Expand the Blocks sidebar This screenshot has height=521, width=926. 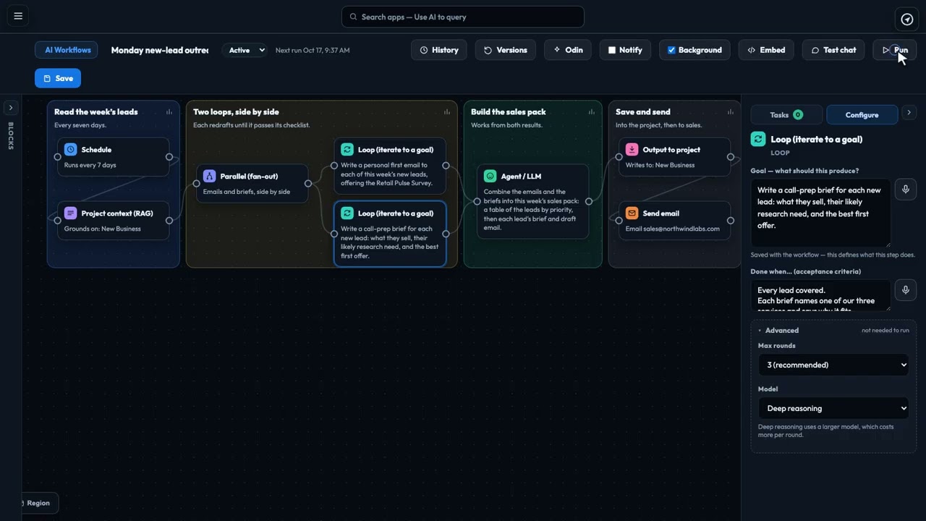click(11, 108)
